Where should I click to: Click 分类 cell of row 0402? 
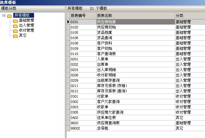190,118
